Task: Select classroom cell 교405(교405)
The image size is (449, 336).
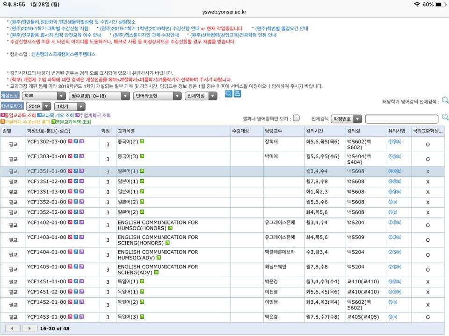Action: pos(363,317)
